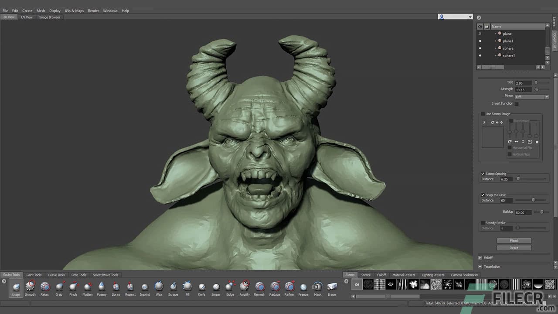Open the Mirror dropdown
Image resolution: width=558 pixels, height=314 pixels.
(531, 96)
